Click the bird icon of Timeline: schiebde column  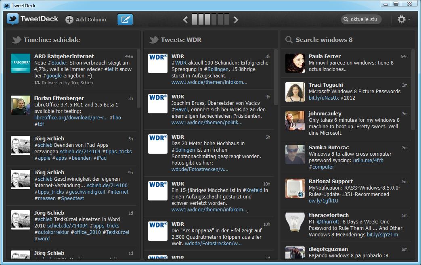[17, 40]
